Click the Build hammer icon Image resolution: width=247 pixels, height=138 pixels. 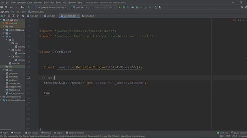[29, 7]
